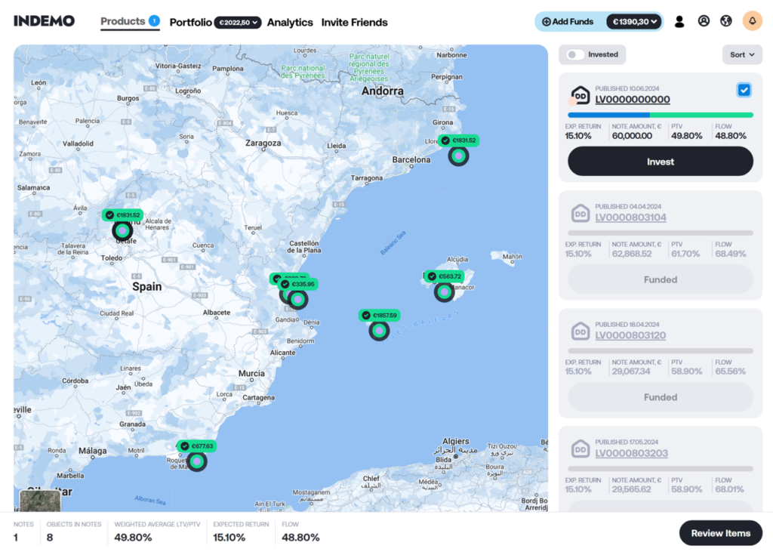Open the Analytics tab

pos(290,23)
